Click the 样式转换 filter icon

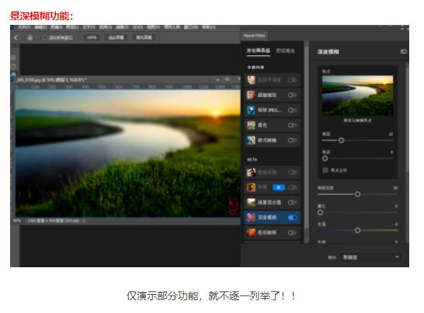(251, 140)
